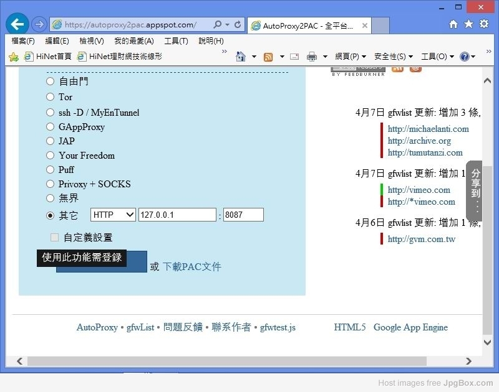Click the refresh page icon in address bar
Image resolution: width=499 pixels, height=392 pixels.
tap(238, 25)
